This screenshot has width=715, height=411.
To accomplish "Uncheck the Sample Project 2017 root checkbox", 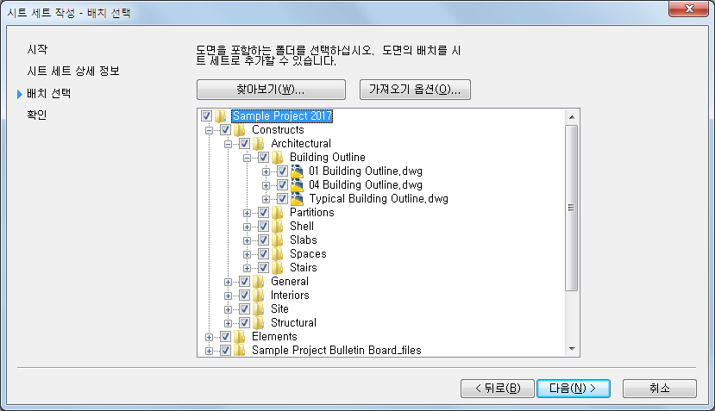I will point(206,116).
